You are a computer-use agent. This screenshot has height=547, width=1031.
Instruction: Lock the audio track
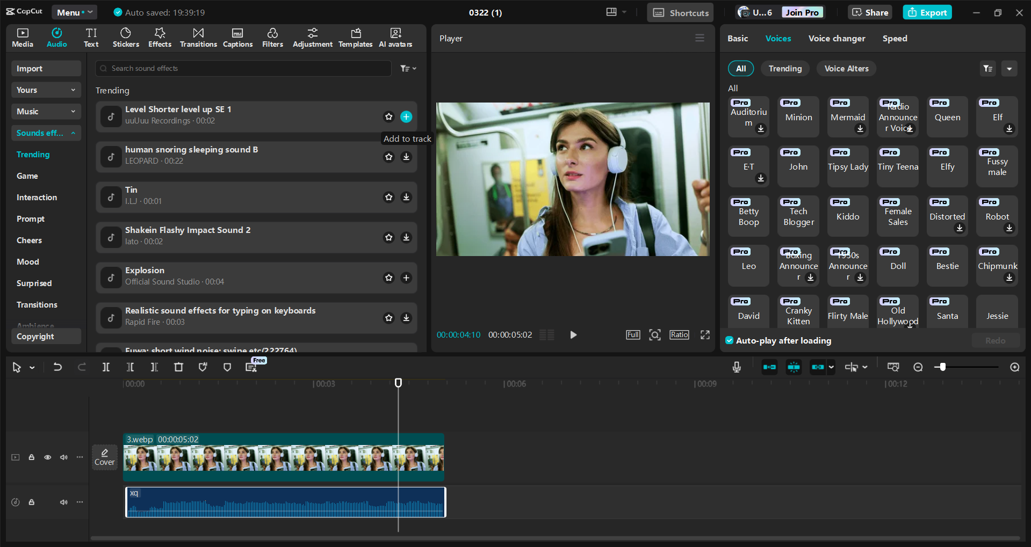pos(31,502)
